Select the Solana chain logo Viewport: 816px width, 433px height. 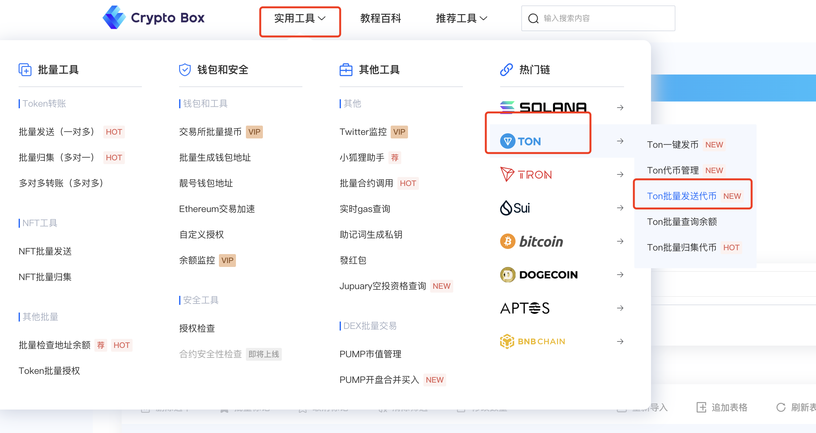click(543, 107)
